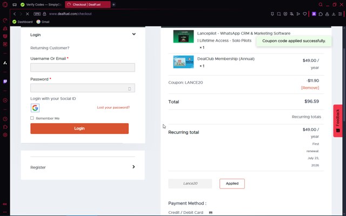
Task: Open the Lancepilot product thumbnail
Action: pyautogui.click(x=183, y=36)
